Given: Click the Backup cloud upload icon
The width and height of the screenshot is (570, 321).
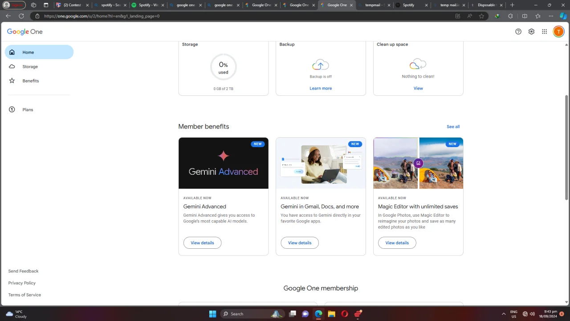Looking at the screenshot, I should coord(321,65).
